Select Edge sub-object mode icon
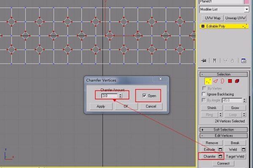Image resolution: width=253 pixels, height=168 pixels. (215, 81)
